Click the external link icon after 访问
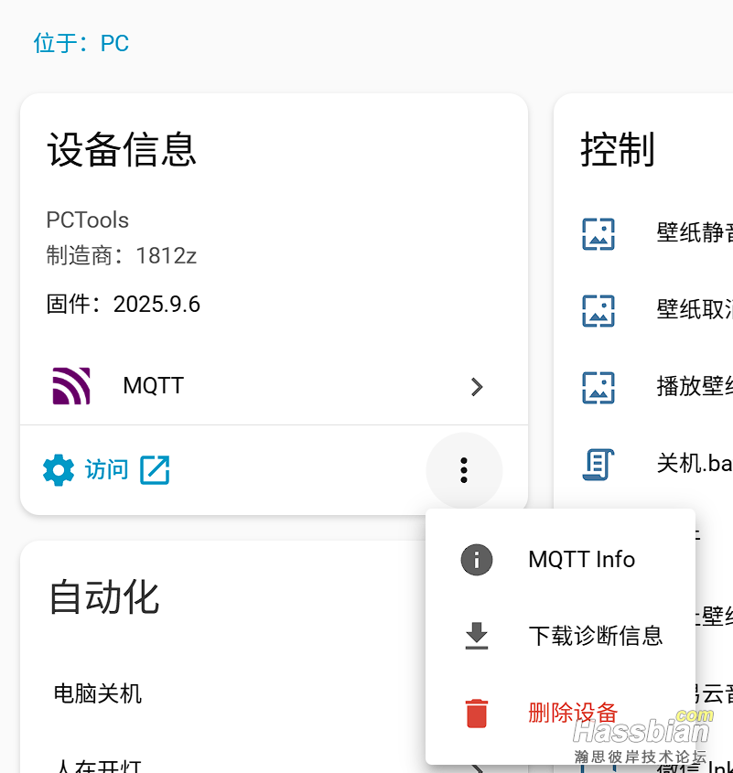This screenshot has width=733, height=773. pyautogui.click(x=155, y=470)
